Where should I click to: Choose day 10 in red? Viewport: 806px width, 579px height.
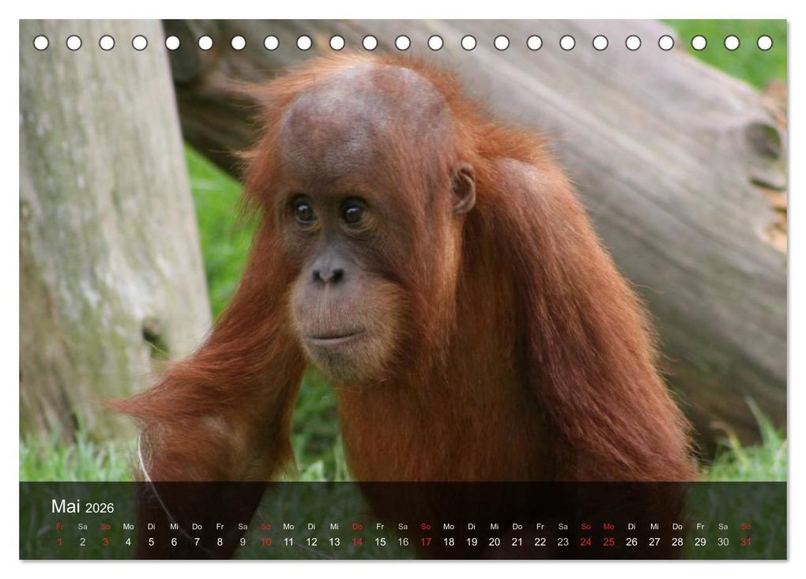click(266, 542)
